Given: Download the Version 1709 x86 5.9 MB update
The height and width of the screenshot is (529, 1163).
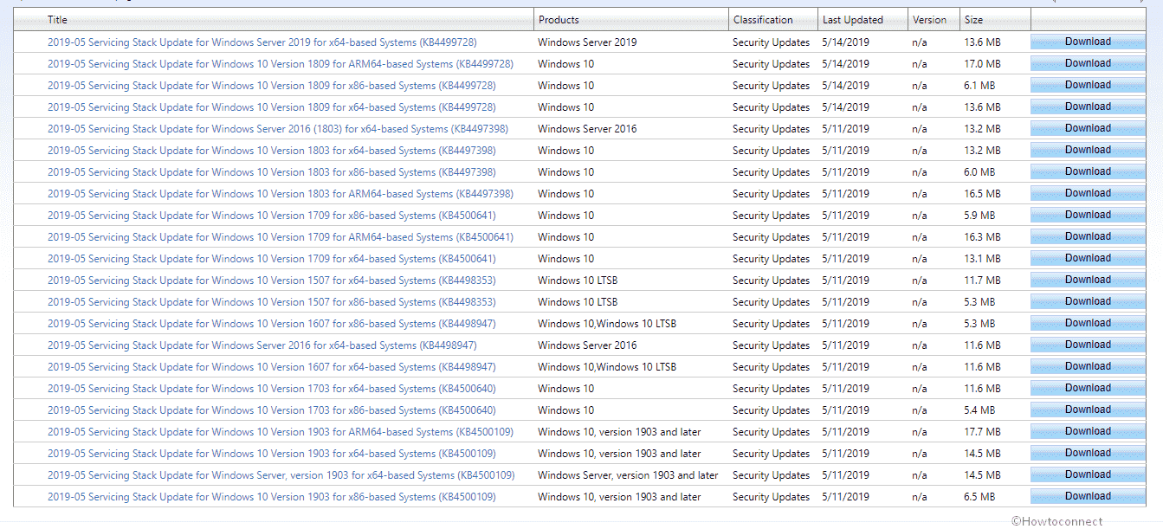Looking at the screenshot, I should [x=1088, y=215].
